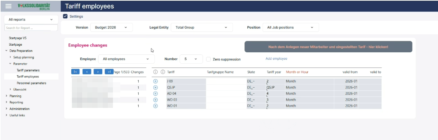Image resolution: width=438 pixels, height=140 pixels.
Task: Open the hamburger menu icon
Action: pos(9,5)
